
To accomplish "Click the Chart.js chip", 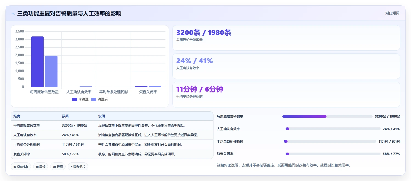I will [x=21, y=167].
